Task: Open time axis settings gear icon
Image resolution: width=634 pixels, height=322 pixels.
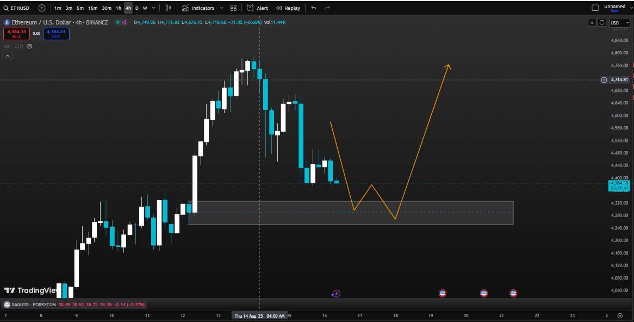Action: (620, 316)
